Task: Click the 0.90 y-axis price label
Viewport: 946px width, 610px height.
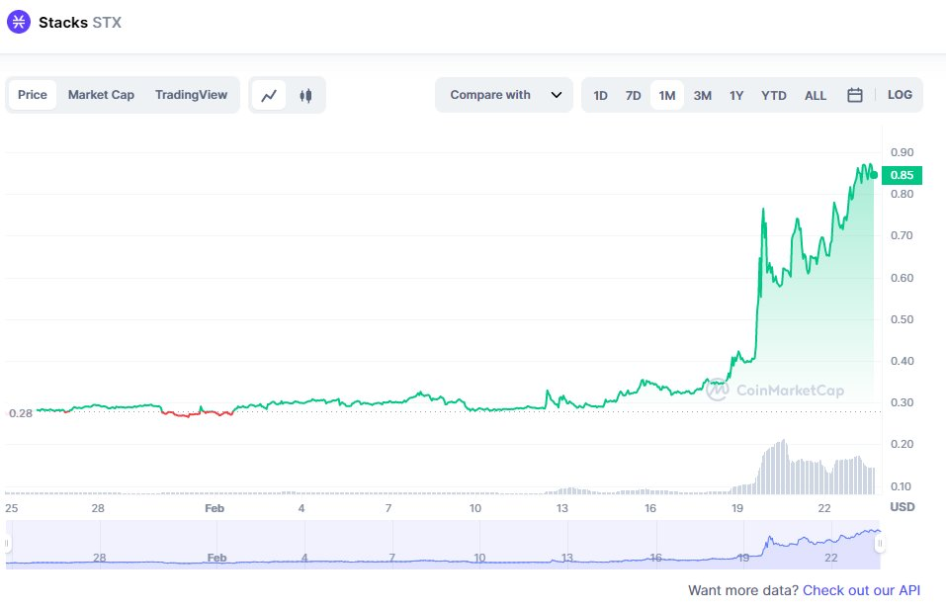Action: point(902,152)
